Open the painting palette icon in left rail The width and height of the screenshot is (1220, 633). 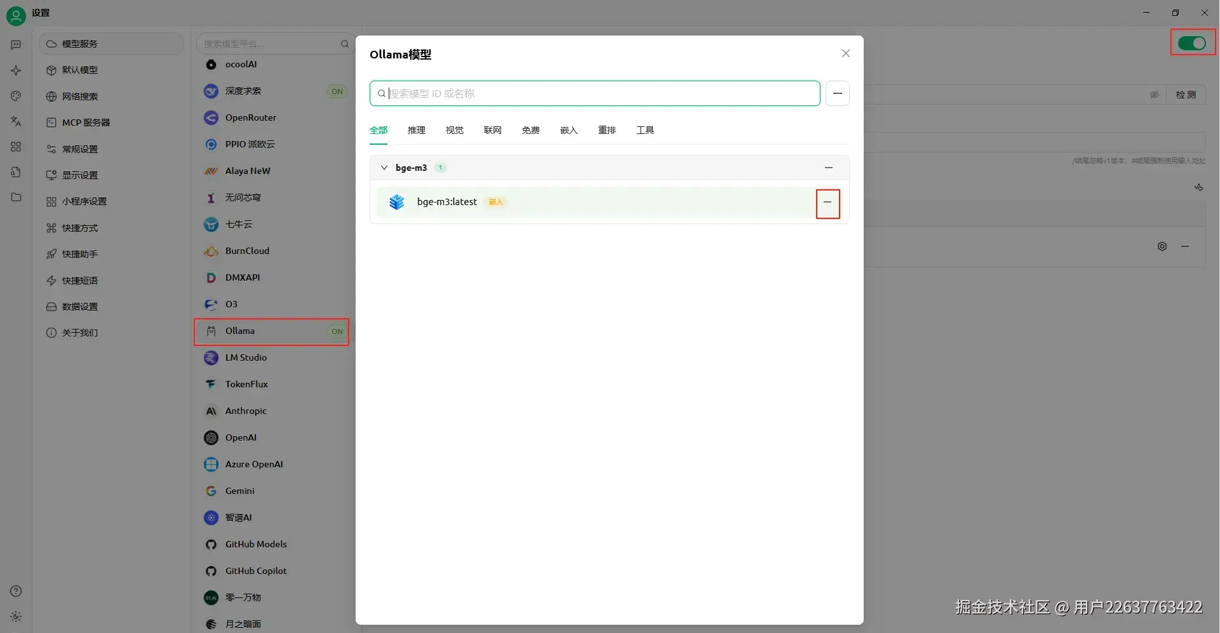tap(16, 96)
